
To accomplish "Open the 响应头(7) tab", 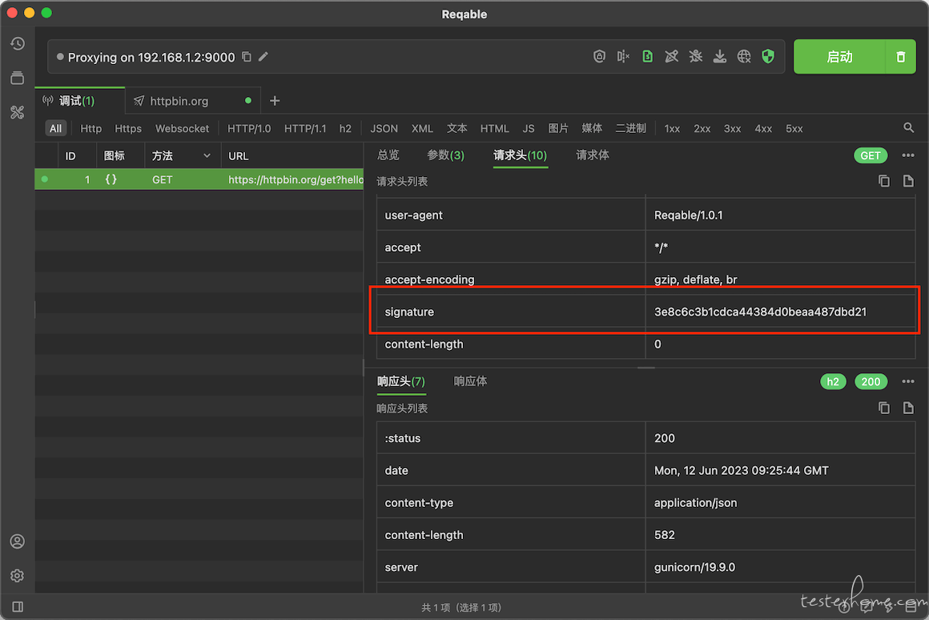I will coord(401,382).
